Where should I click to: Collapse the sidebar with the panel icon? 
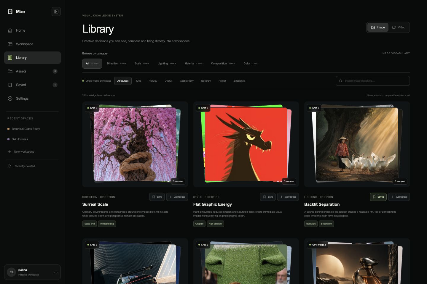tap(56, 12)
